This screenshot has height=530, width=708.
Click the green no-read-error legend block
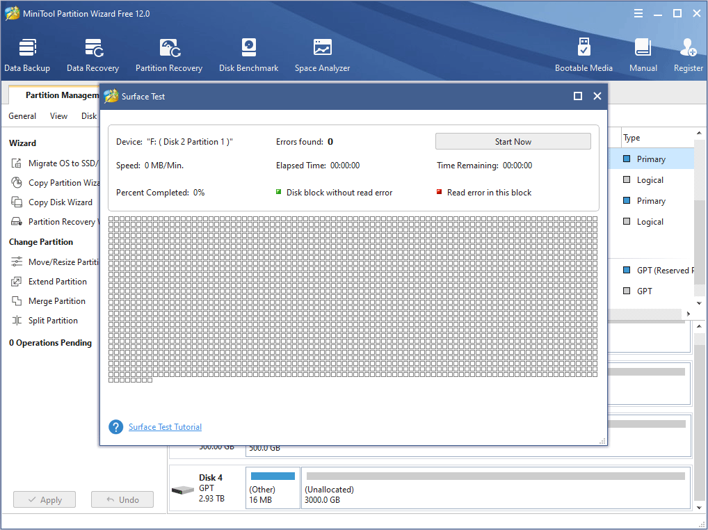[x=279, y=192]
